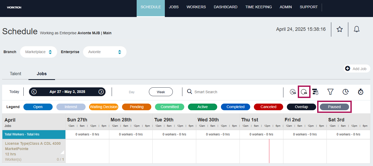Open the funnel filter
Image resolution: width=373 pixels, height=166 pixels.
pyautogui.click(x=330, y=92)
